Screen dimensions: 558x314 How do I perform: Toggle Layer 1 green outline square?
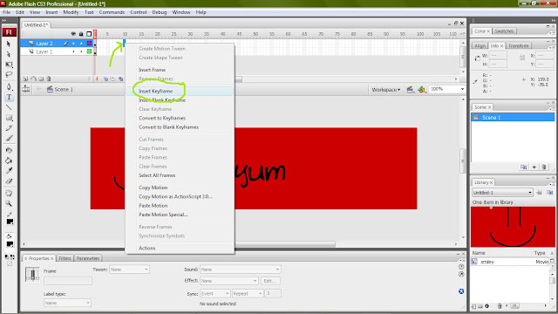pos(89,51)
